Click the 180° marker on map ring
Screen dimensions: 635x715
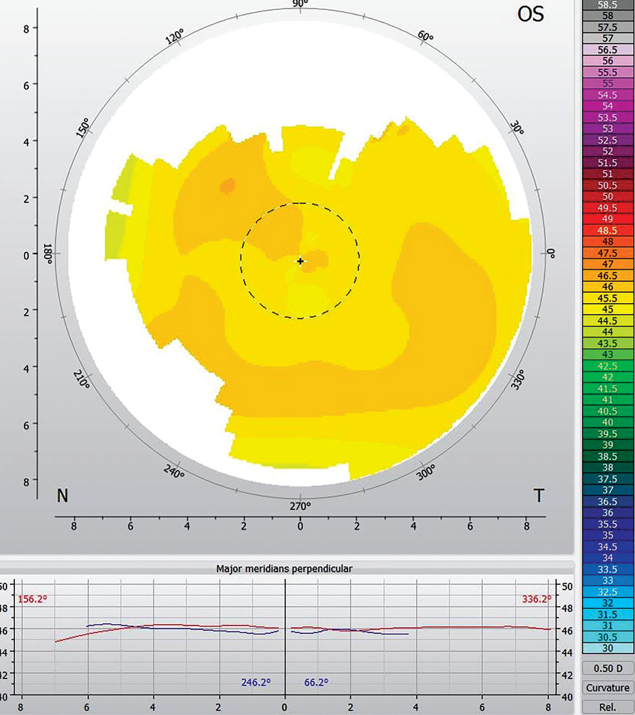pos(49,254)
